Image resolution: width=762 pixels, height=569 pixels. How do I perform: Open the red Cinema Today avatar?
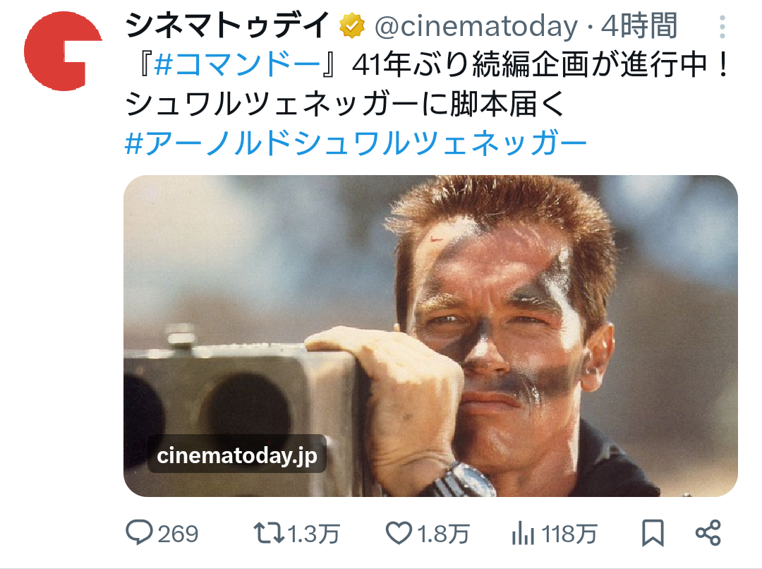click(x=63, y=51)
